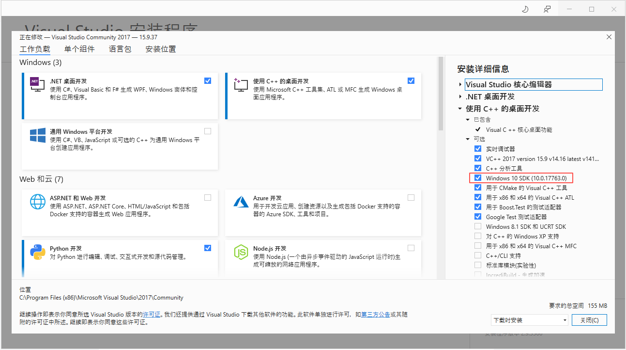
Task: Open the feedback flag icon in titlebar
Action: point(548,9)
